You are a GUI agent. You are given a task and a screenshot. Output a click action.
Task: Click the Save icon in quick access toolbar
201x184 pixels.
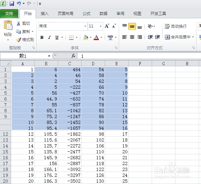12,4
